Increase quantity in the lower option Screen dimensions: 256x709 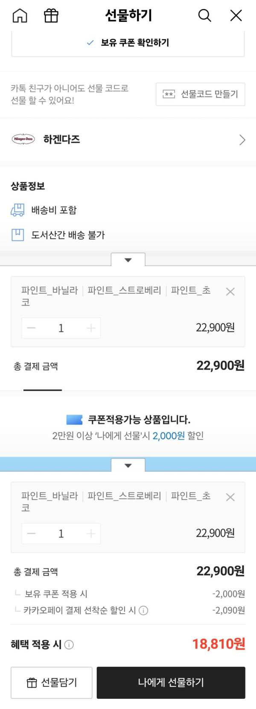click(x=91, y=534)
